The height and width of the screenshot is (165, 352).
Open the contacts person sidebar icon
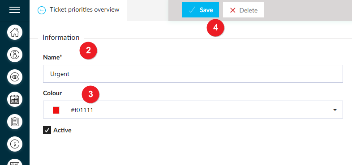pyautogui.click(x=15, y=55)
